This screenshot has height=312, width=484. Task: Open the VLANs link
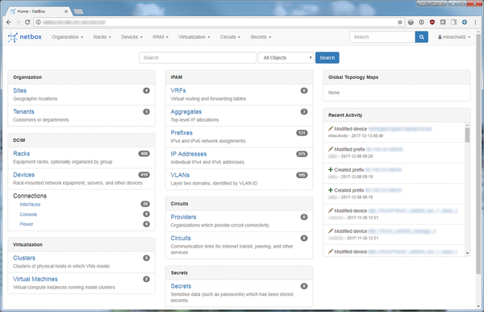click(180, 175)
